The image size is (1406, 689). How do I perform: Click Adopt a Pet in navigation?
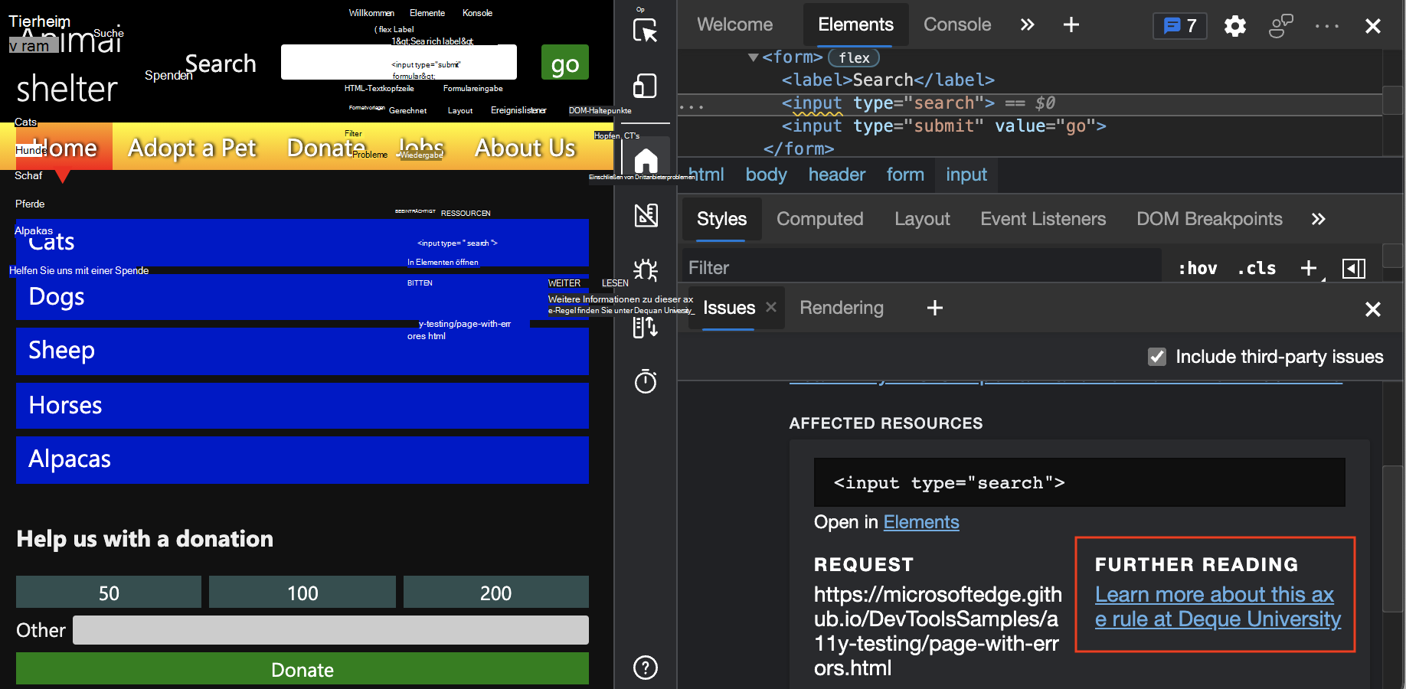(192, 147)
